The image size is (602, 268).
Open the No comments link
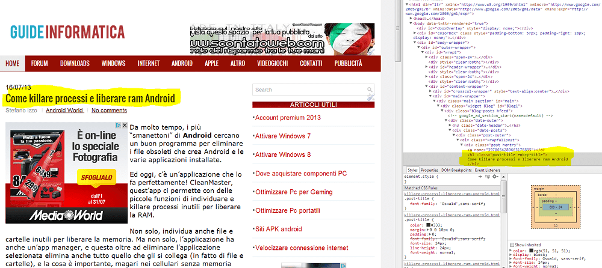tap(109, 111)
